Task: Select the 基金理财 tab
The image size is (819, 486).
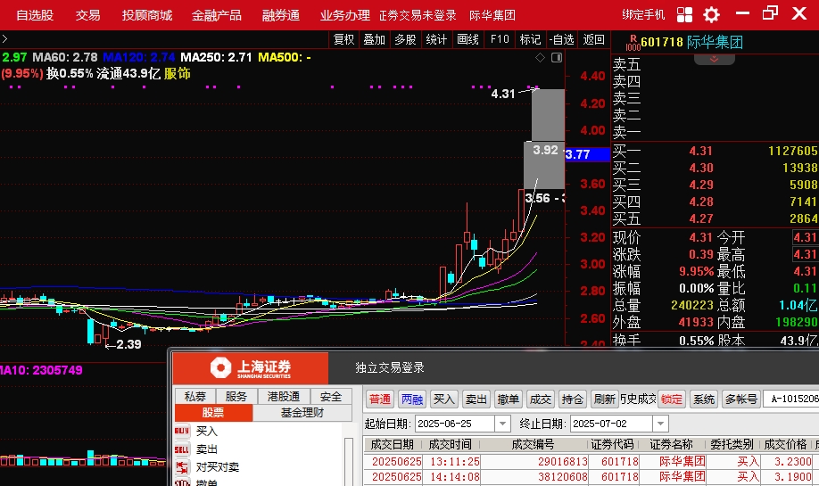Action: point(302,412)
